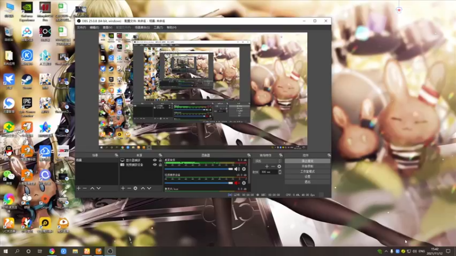The width and height of the screenshot is (456, 256).
Task: Toggle visibility of 显示器捕获 source
Action: click(x=154, y=160)
